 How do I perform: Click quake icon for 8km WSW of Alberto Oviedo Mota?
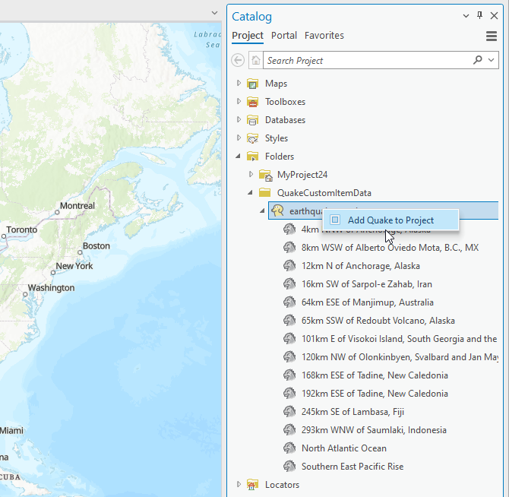click(x=289, y=248)
